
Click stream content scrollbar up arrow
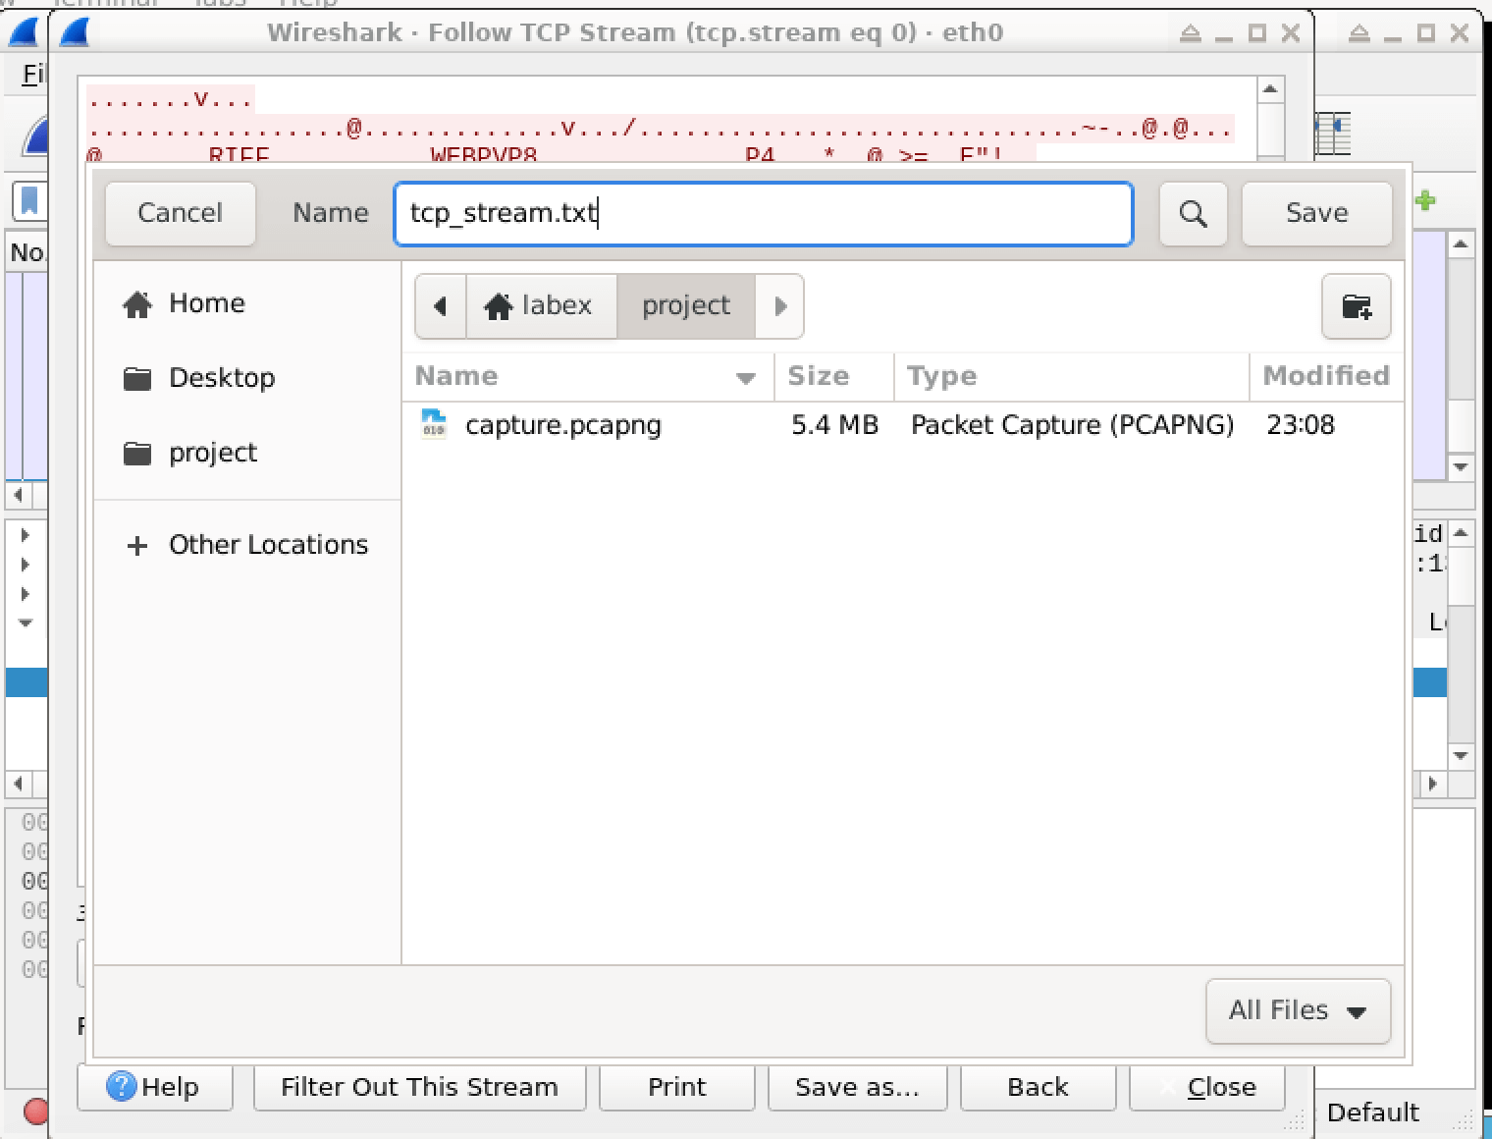point(1270,89)
